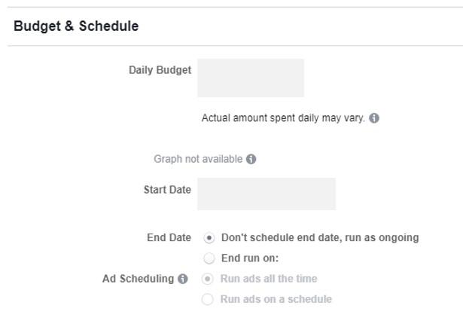
Task: Click the 'Run ads all the time' text
Action: point(269,279)
